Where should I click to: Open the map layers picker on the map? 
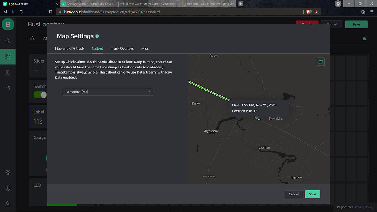(320, 61)
